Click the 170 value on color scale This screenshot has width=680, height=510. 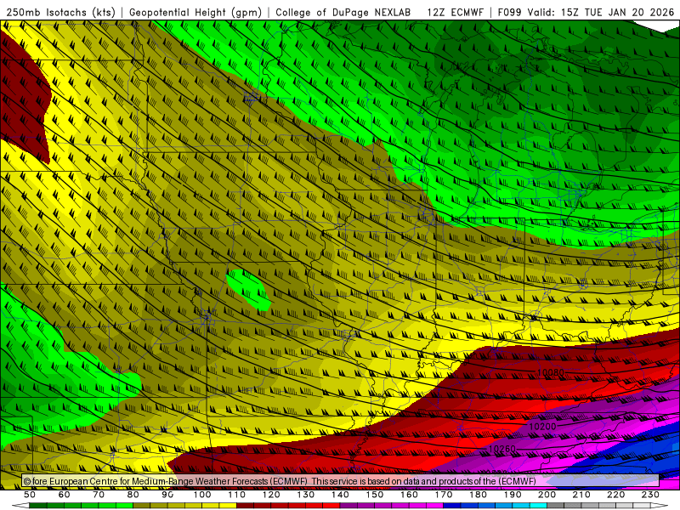(444, 495)
